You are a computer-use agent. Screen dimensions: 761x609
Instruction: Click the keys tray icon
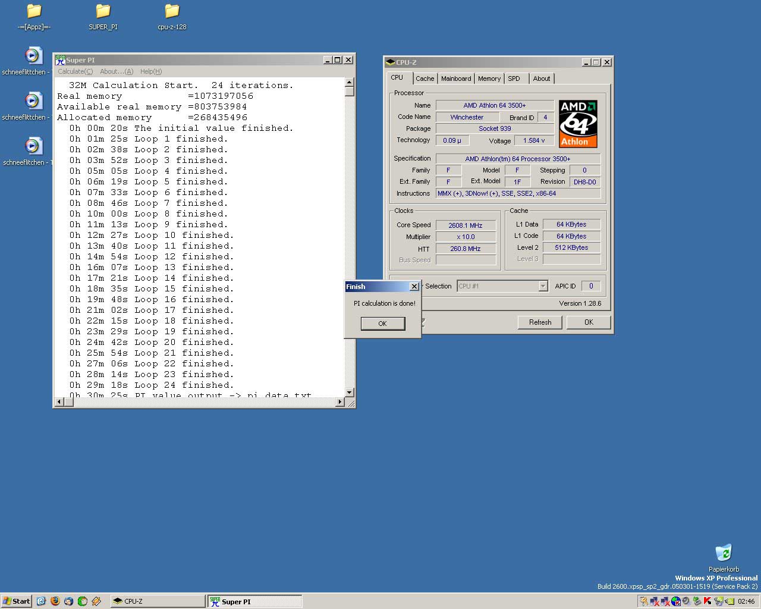[x=644, y=601]
